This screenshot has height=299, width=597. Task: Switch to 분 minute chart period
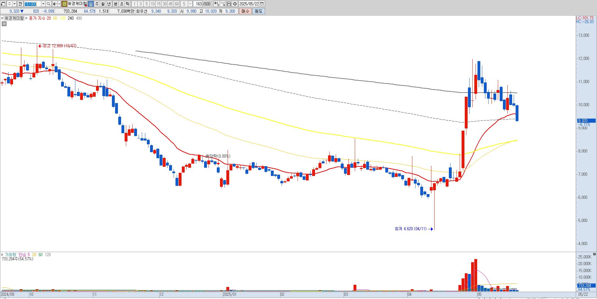click(115, 4)
